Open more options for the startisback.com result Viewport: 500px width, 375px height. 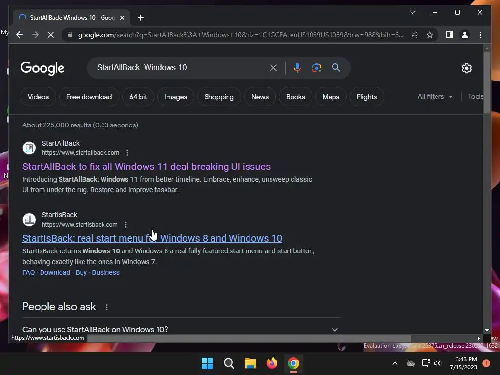click(x=126, y=225)
